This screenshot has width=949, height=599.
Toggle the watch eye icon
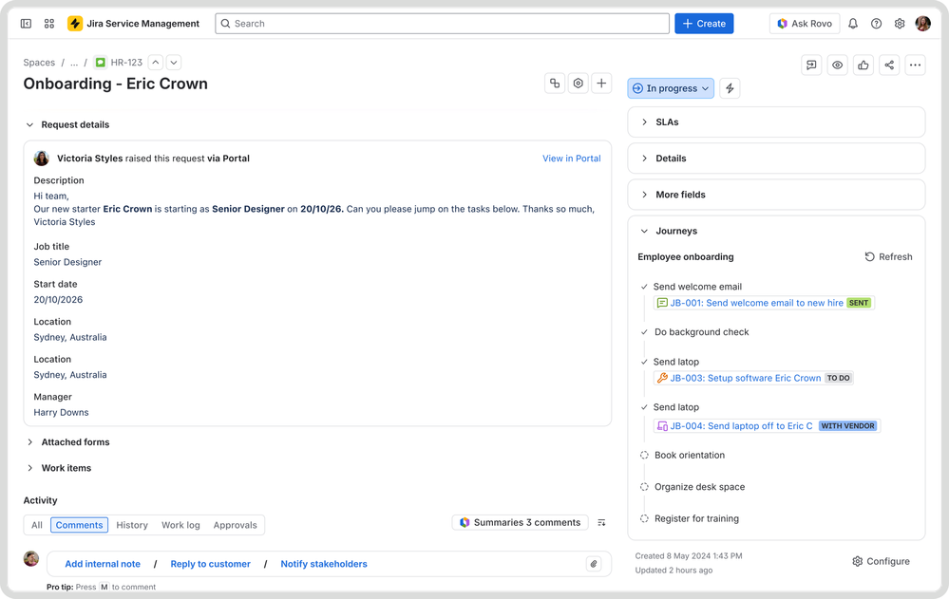tap(838, 65)
